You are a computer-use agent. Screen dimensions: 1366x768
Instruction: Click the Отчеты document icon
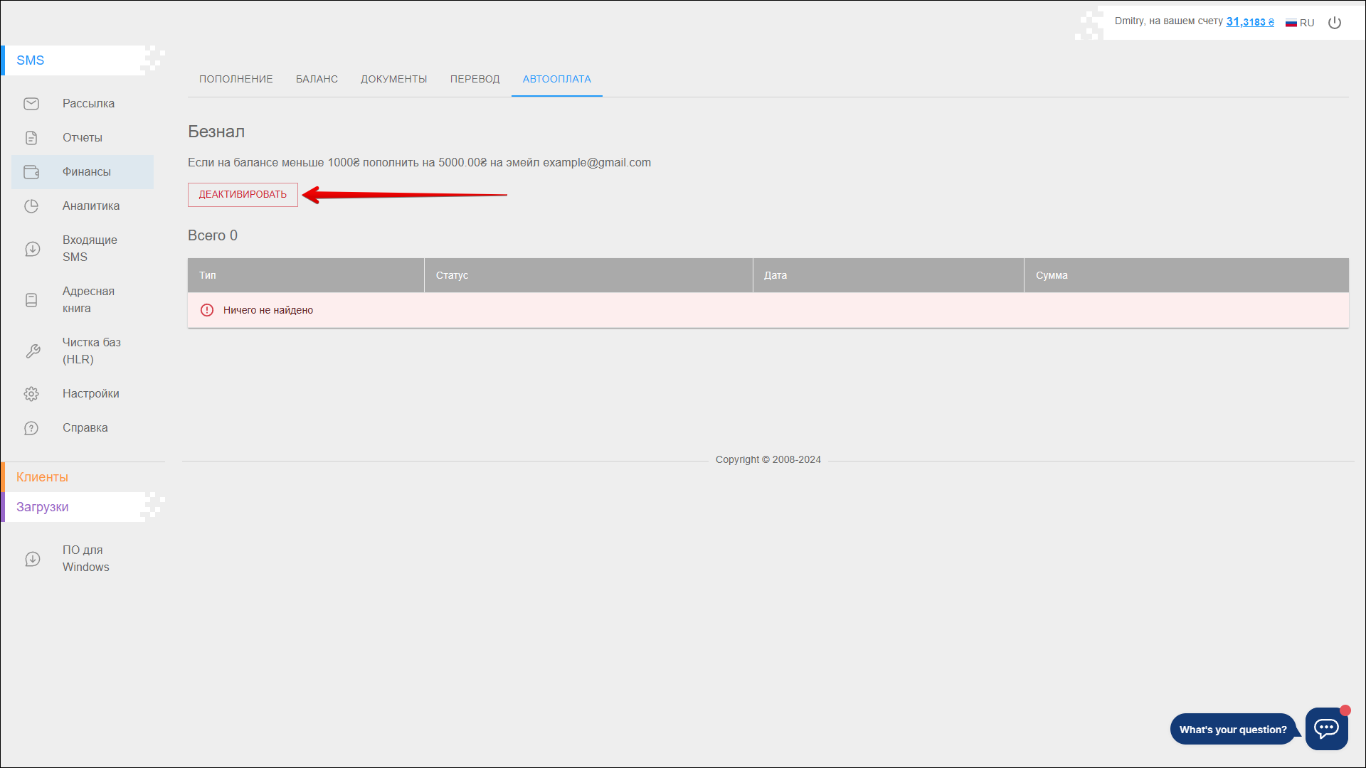click(31, 138)
